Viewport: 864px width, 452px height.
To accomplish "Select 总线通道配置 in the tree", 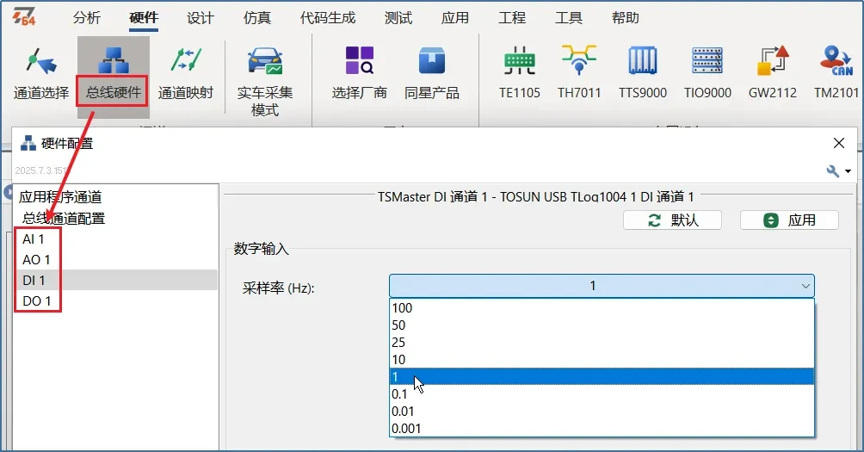I will pyautogui.click(x=64, y=219).
